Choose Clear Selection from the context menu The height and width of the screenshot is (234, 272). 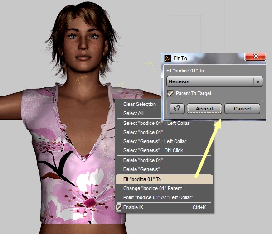[140, 104]
